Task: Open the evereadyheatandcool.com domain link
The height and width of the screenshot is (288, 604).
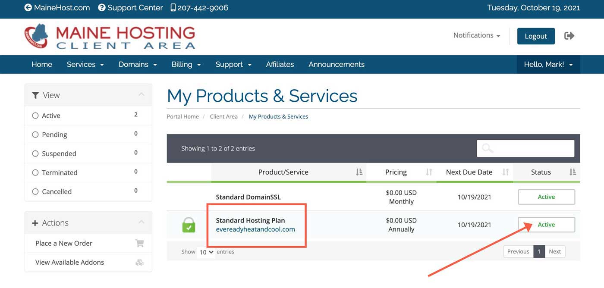Action: [255, 229]
